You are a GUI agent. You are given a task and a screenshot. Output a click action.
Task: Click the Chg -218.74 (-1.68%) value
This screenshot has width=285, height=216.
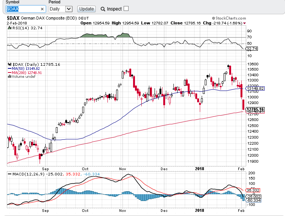pos(222,23)
